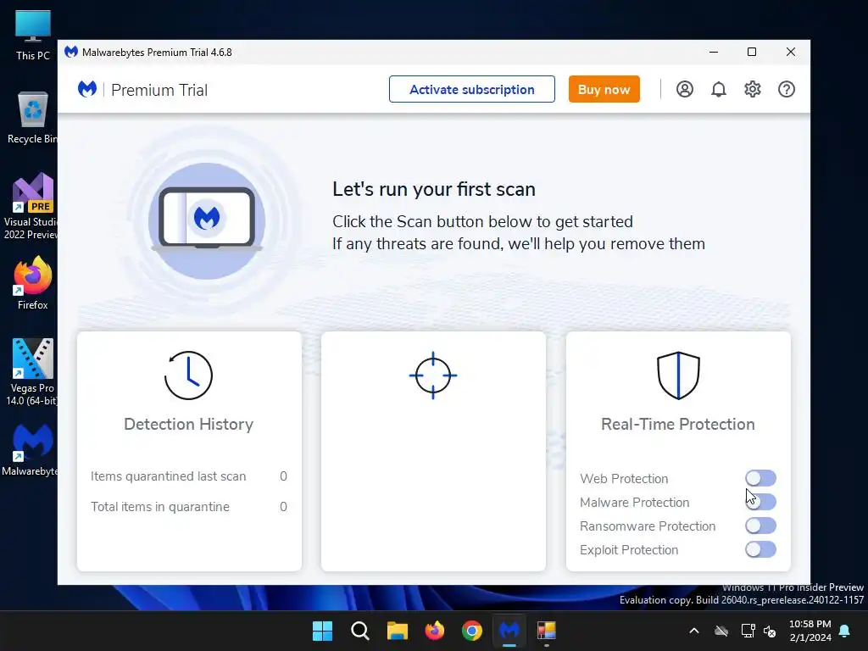
Task: Select Malwarebytes desktop shortcut
Action: [31, 449]
